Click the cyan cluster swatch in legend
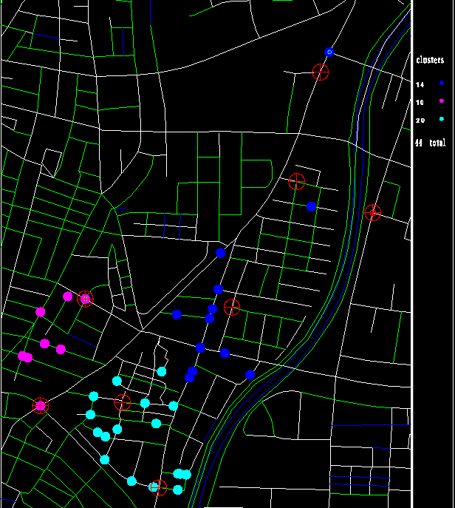Screen dimensions: 455x508 442,119
